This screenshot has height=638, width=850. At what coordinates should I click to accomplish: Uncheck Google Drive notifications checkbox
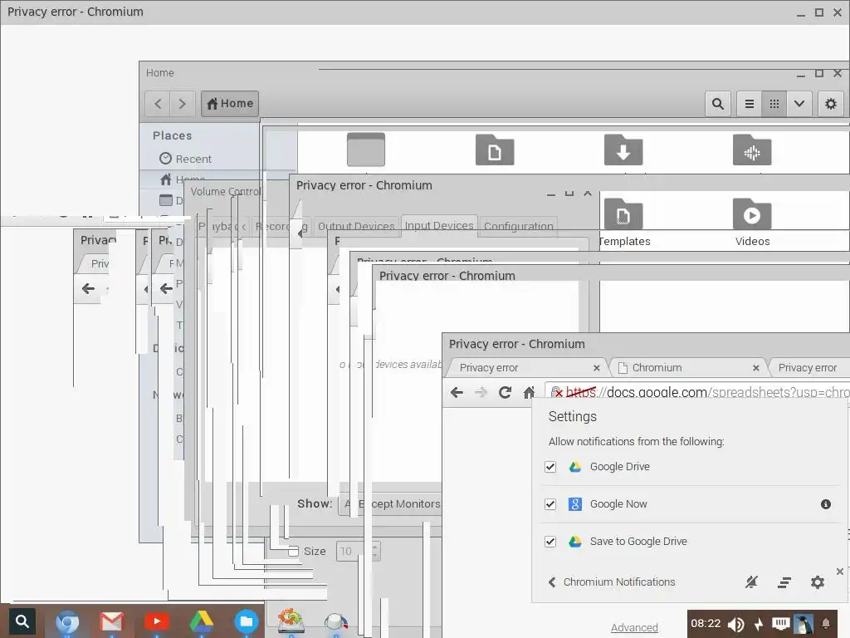coord(550,467)
